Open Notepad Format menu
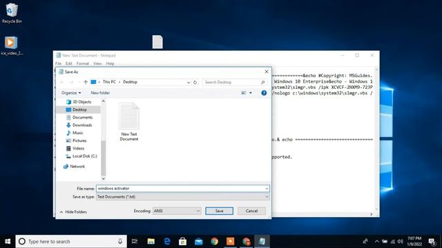Image resolution: width=442 pixels, height=248 pixels. tap(83, 63)
